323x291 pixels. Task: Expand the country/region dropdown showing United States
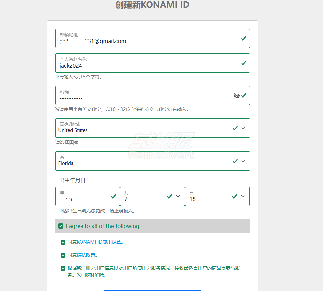[243, 128]
